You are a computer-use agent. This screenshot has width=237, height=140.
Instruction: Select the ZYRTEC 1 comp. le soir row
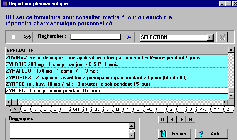(117, 91)
